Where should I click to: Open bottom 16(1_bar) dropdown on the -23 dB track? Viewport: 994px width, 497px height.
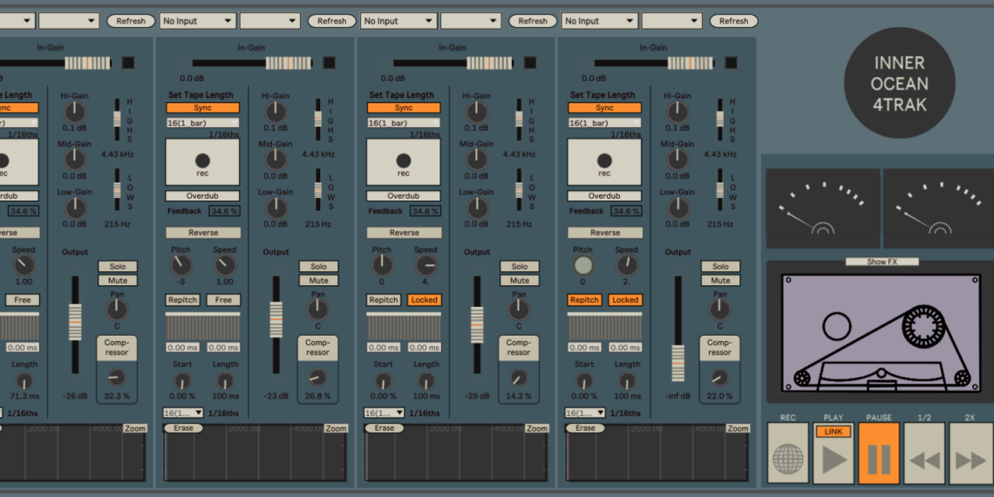184,413
